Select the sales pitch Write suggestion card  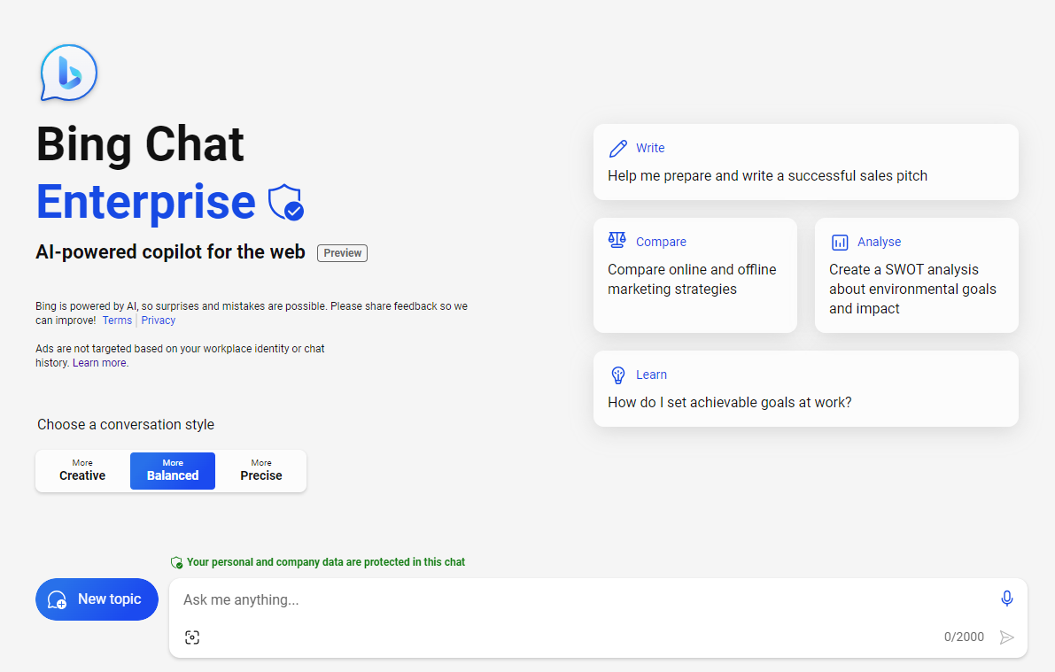pos(805,162)
